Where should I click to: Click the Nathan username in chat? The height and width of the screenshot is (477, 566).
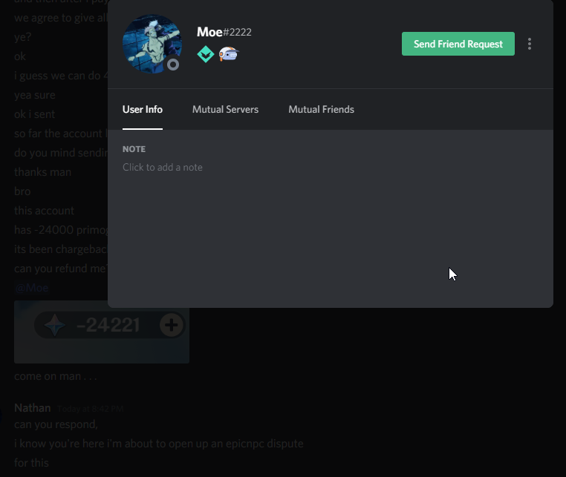pyautogui.click(x=33, y=408)
